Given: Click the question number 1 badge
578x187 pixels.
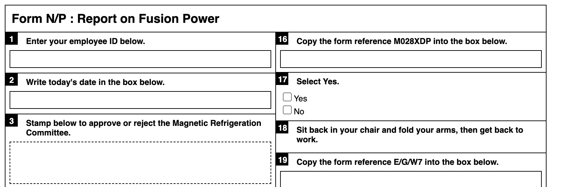Looking at the screenshot, I should pos(12,39).
